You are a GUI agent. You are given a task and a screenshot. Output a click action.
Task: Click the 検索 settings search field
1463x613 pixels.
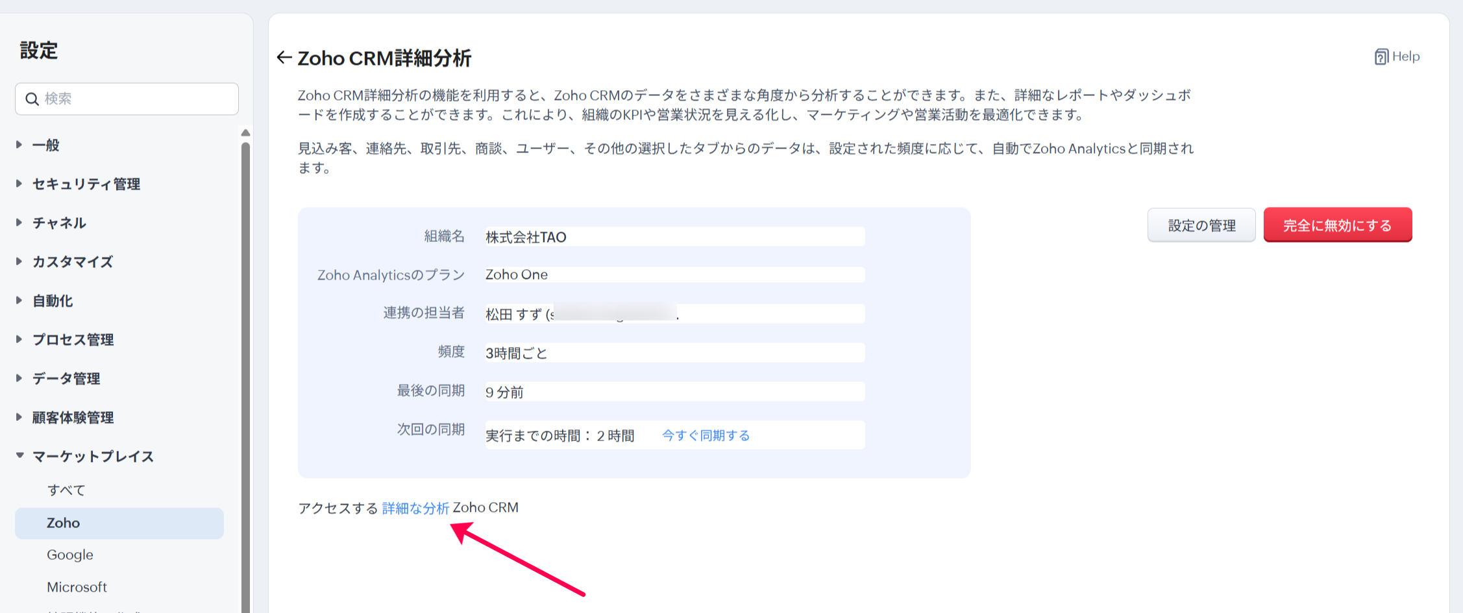click(136, 99)
